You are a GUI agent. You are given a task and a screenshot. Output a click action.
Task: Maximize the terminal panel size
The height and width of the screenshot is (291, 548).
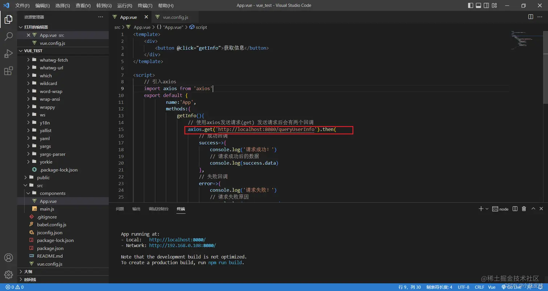pos(533,209)
